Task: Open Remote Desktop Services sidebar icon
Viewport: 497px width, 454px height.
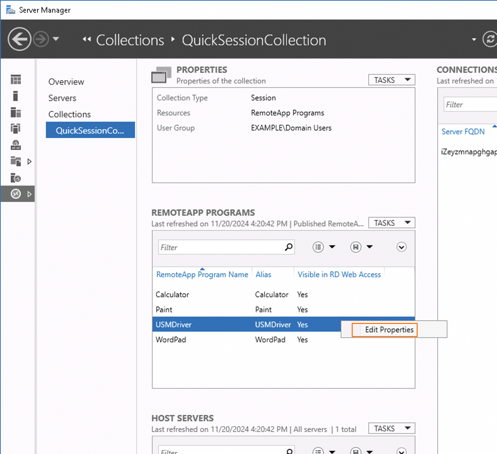Action: pos(16,194)
